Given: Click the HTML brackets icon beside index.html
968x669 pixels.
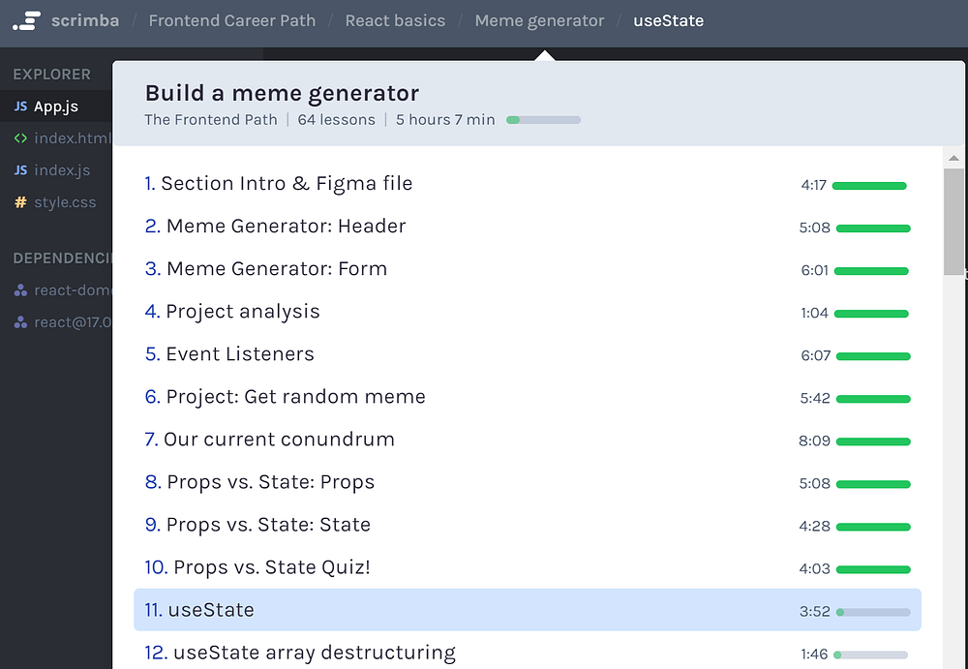Looking at the screenshot, I should click(20, 138).
